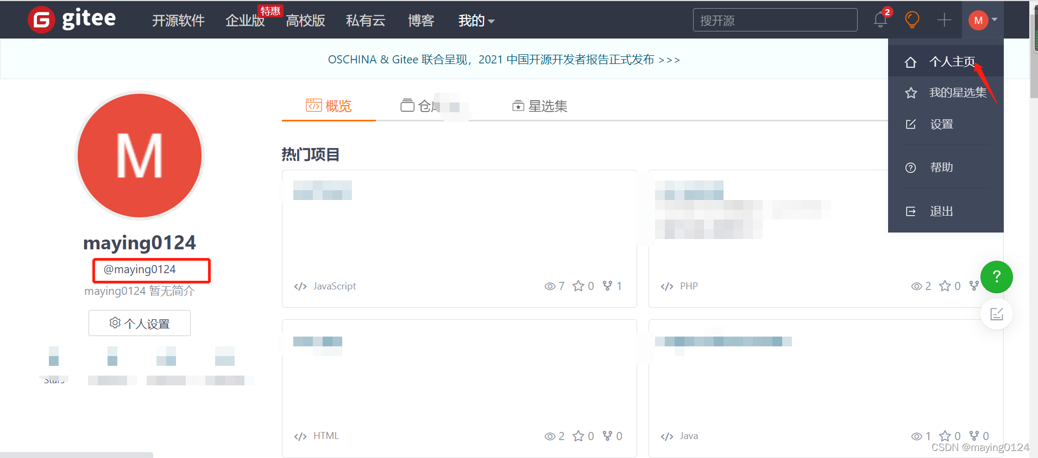Expand the 我的 dropdown in navbar

point(476,21)
